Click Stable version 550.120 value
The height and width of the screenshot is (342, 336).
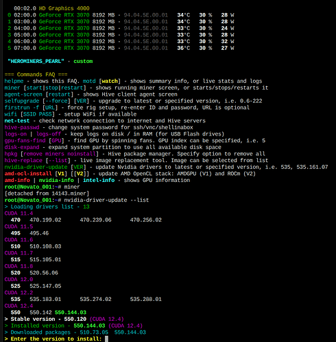(75, 319)
